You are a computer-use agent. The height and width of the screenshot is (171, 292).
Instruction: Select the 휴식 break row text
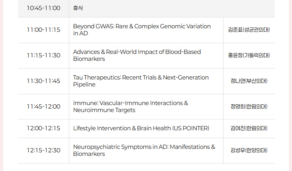coord(78,8)
